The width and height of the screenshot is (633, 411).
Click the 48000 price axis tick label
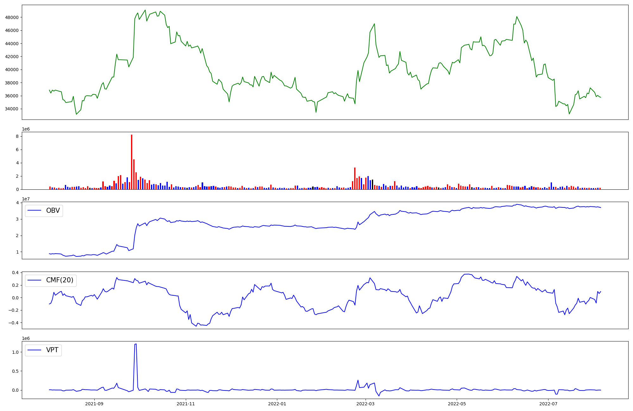(x=12, y=17)
